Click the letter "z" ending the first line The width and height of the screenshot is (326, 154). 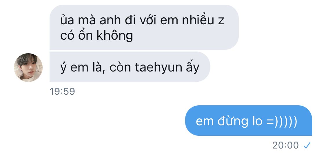(x=221, y=22)
